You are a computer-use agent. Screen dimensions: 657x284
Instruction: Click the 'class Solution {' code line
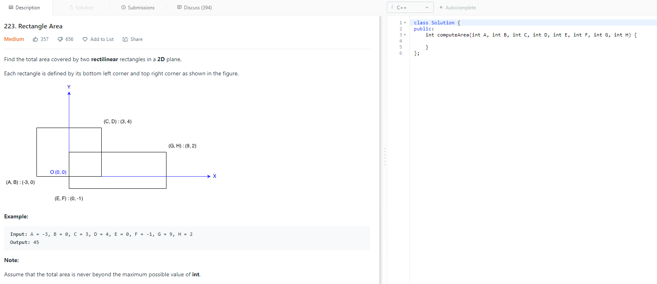(437, 23)
